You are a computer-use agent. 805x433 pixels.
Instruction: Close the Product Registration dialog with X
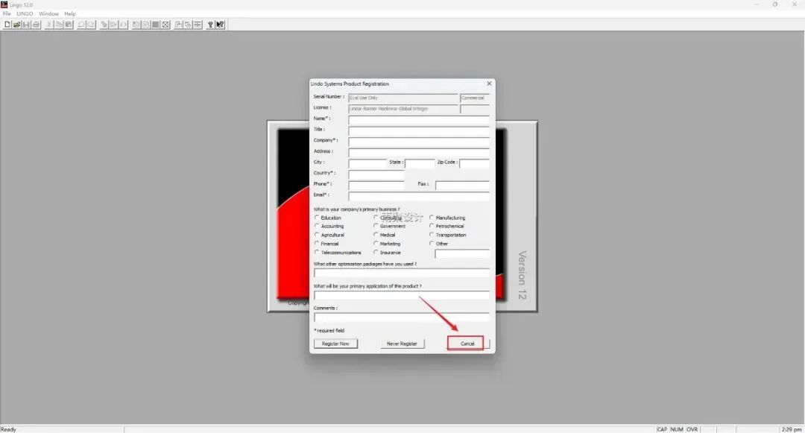[489, 83]
